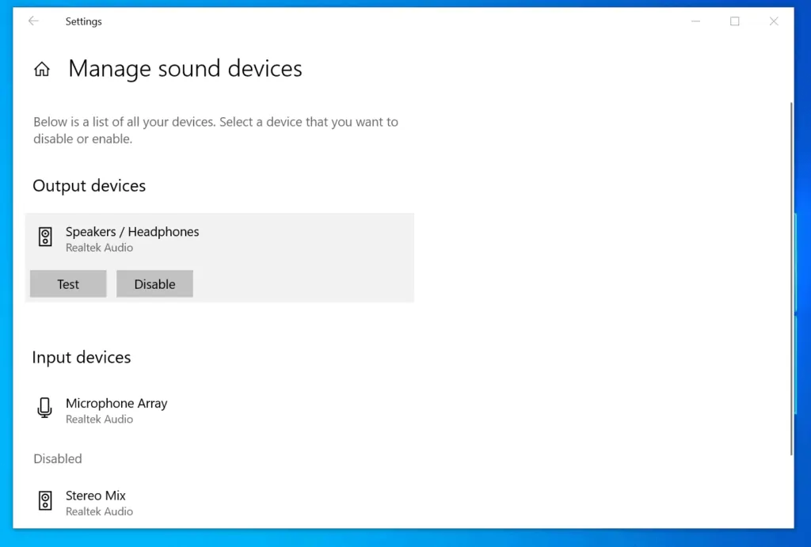Viewport: 811px width, 547px height.
Task: Open Settings home via the house icon
Action: click(x=42, y=70)
